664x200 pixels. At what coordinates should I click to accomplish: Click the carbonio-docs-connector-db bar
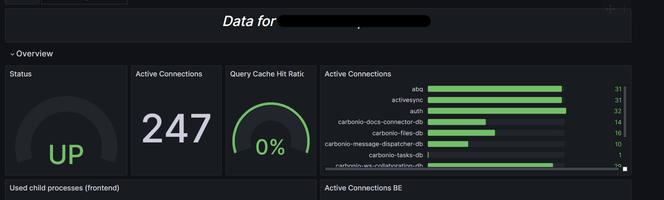point(457,122)
